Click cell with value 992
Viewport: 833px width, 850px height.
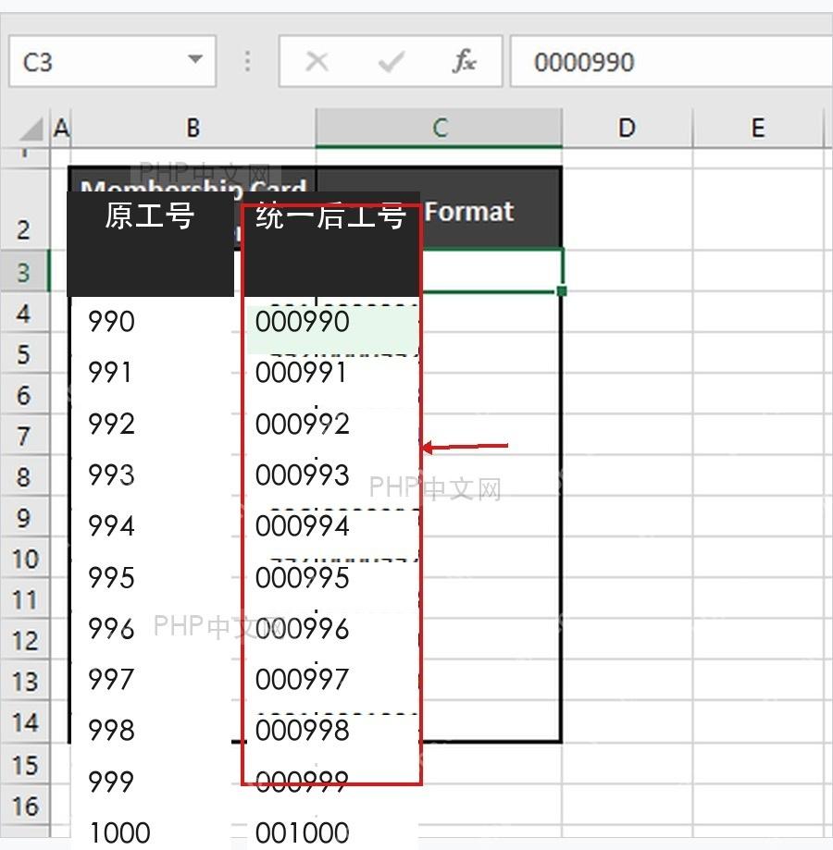111,424
